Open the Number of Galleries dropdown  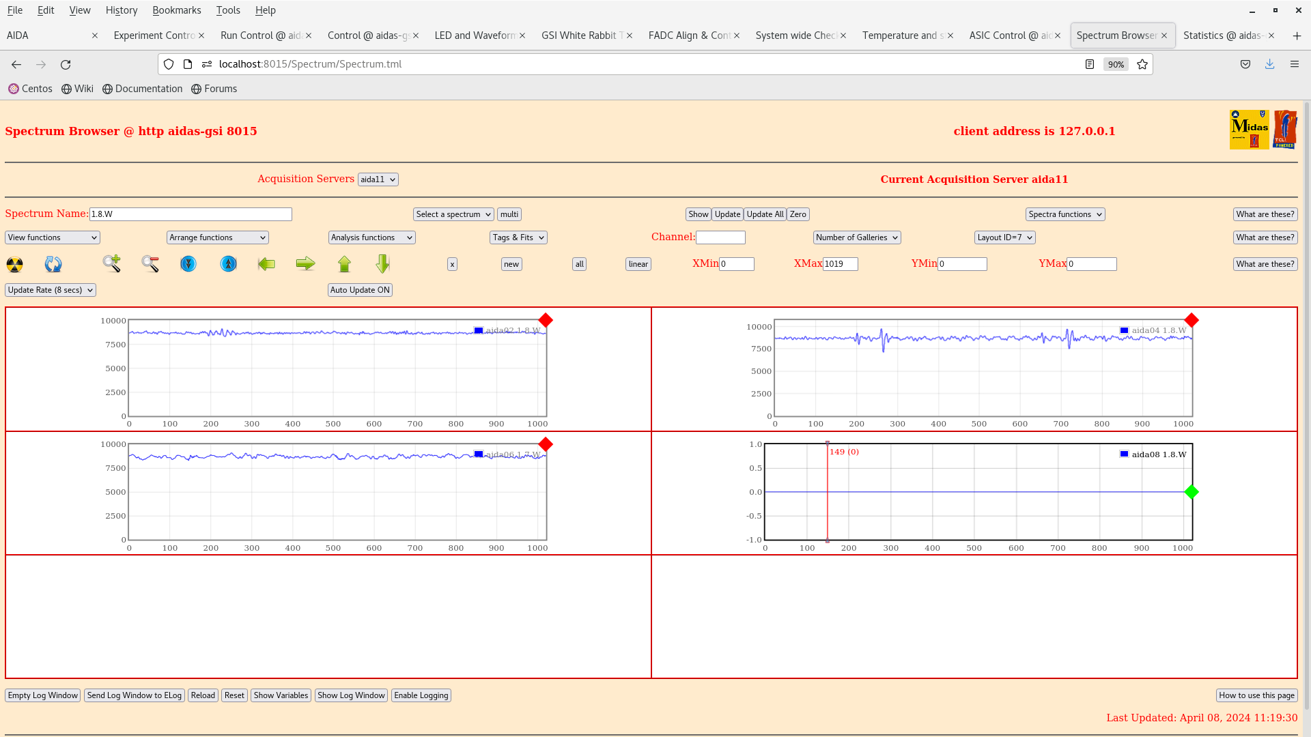(856, 237)
